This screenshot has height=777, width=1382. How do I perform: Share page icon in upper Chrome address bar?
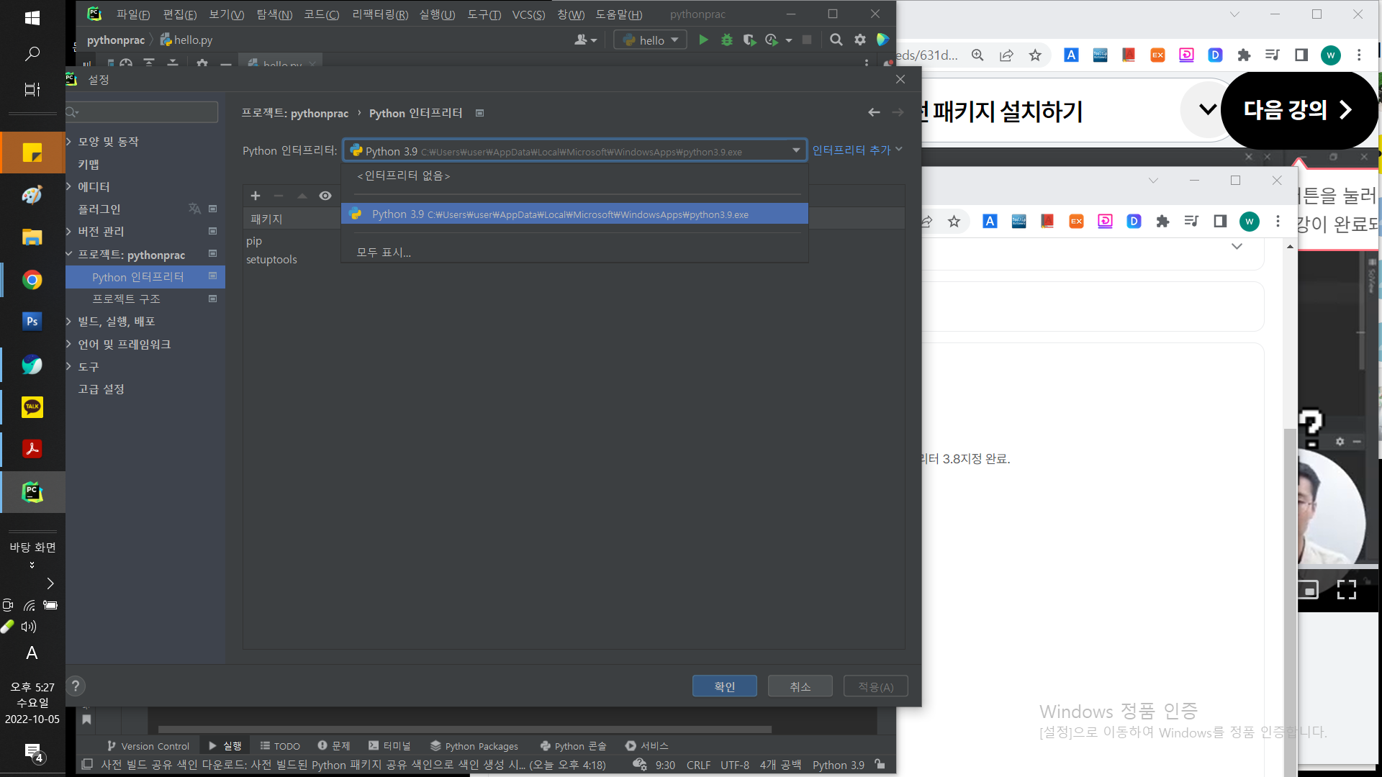point(1006,55)
